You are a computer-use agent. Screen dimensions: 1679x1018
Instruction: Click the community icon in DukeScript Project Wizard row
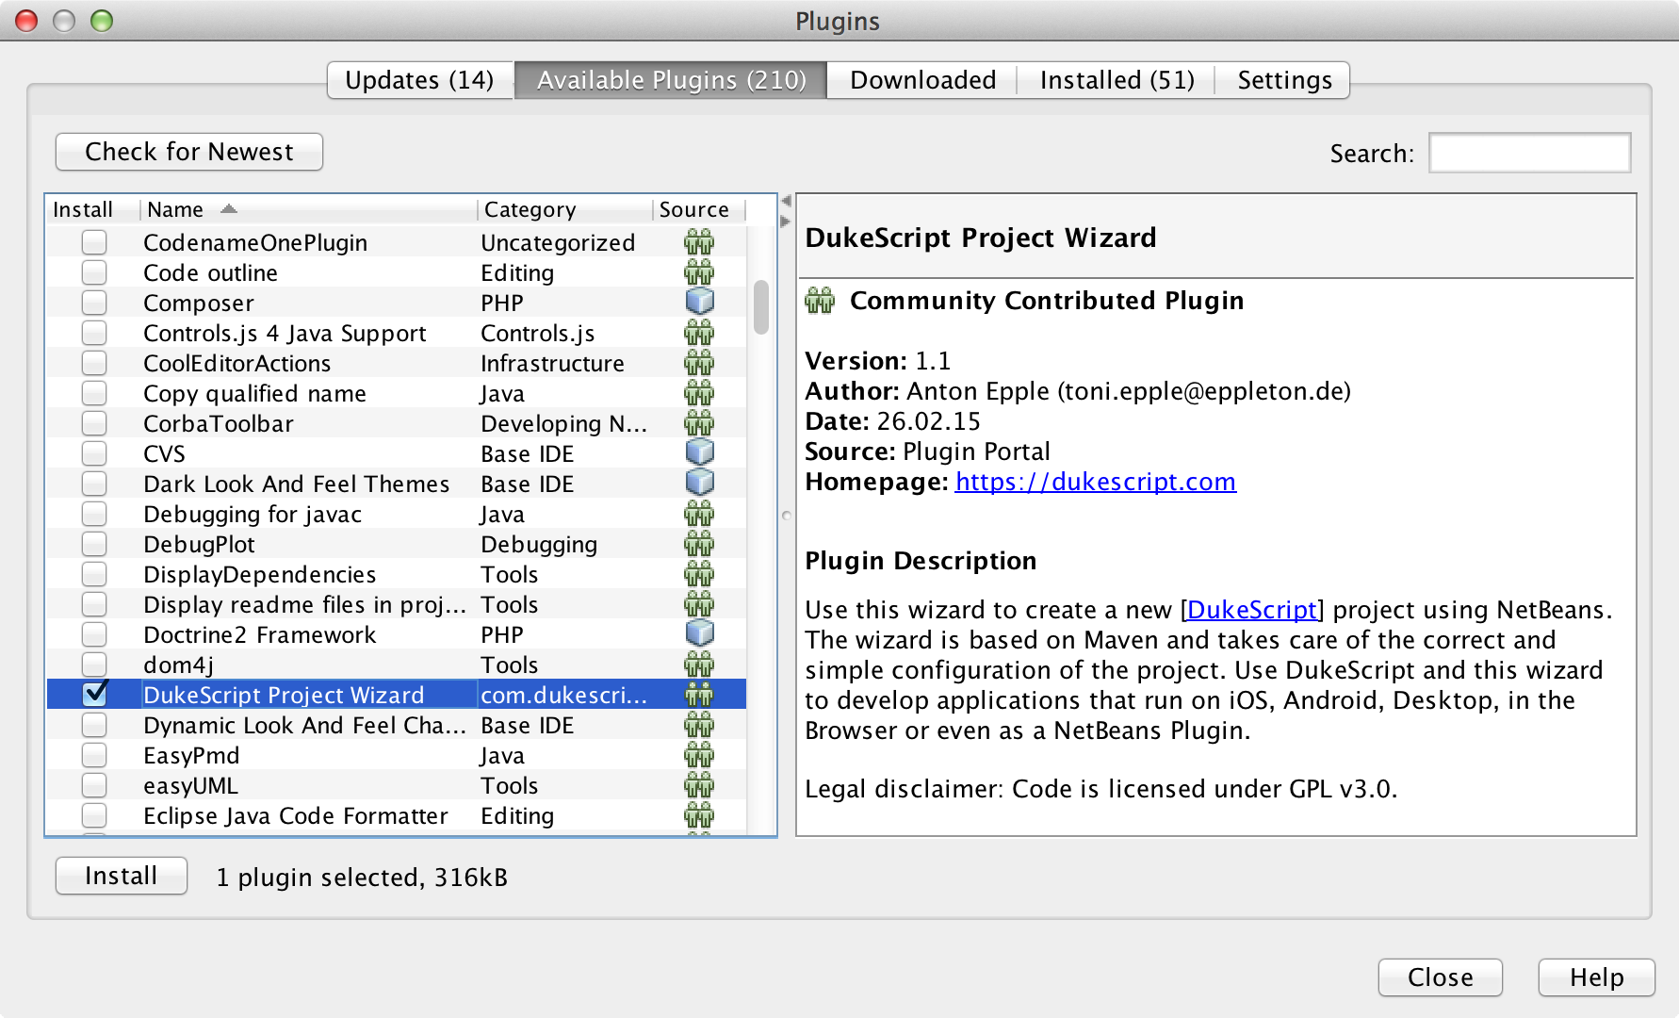(698, 695)
